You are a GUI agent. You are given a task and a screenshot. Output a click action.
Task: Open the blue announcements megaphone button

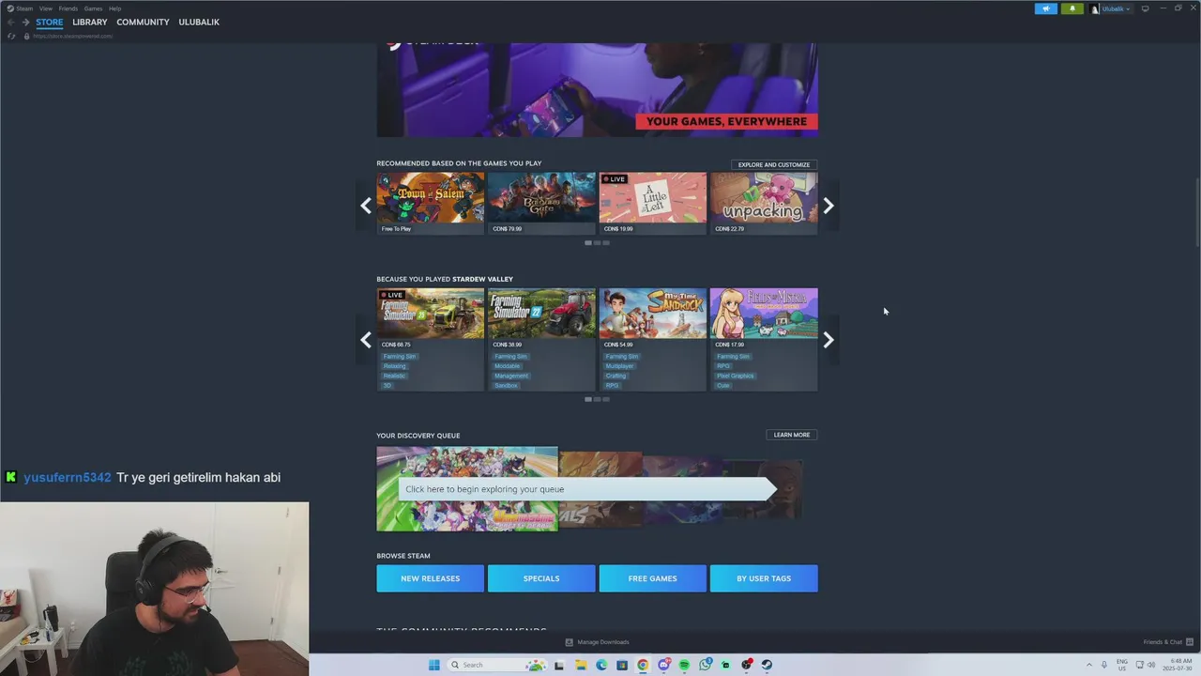click(1046, 8)
